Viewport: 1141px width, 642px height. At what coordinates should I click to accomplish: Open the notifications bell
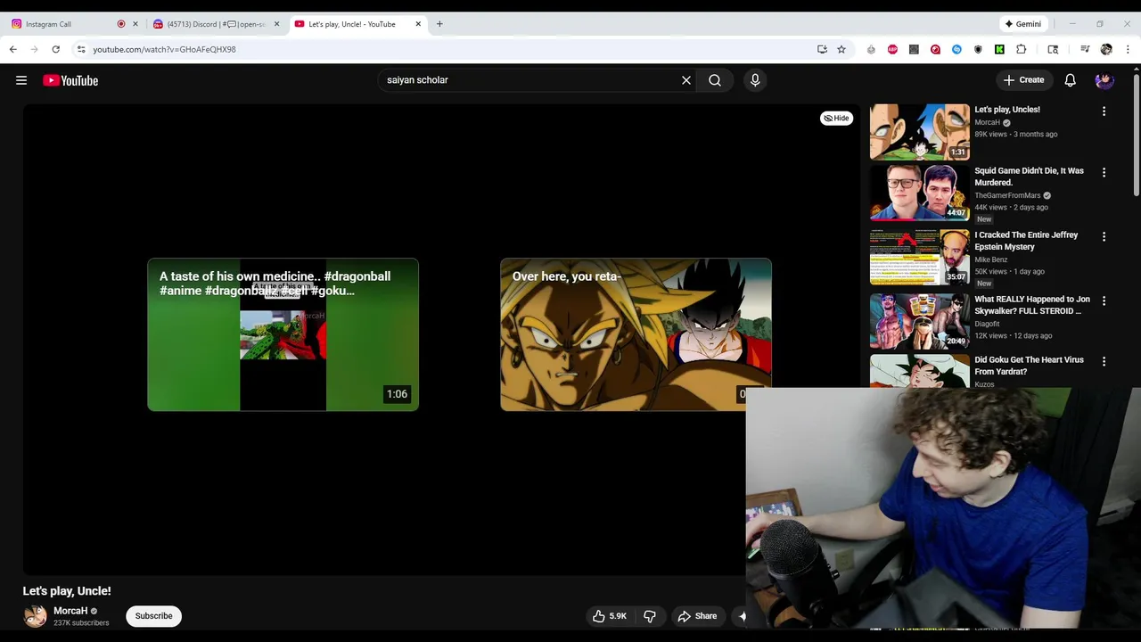pos(1070,80)
